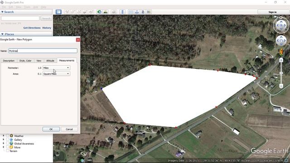Switch to the View tab in dialog

(39, 61)
